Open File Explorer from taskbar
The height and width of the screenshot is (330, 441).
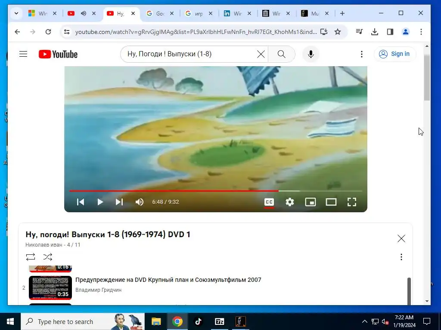click(x=156, y=321)
